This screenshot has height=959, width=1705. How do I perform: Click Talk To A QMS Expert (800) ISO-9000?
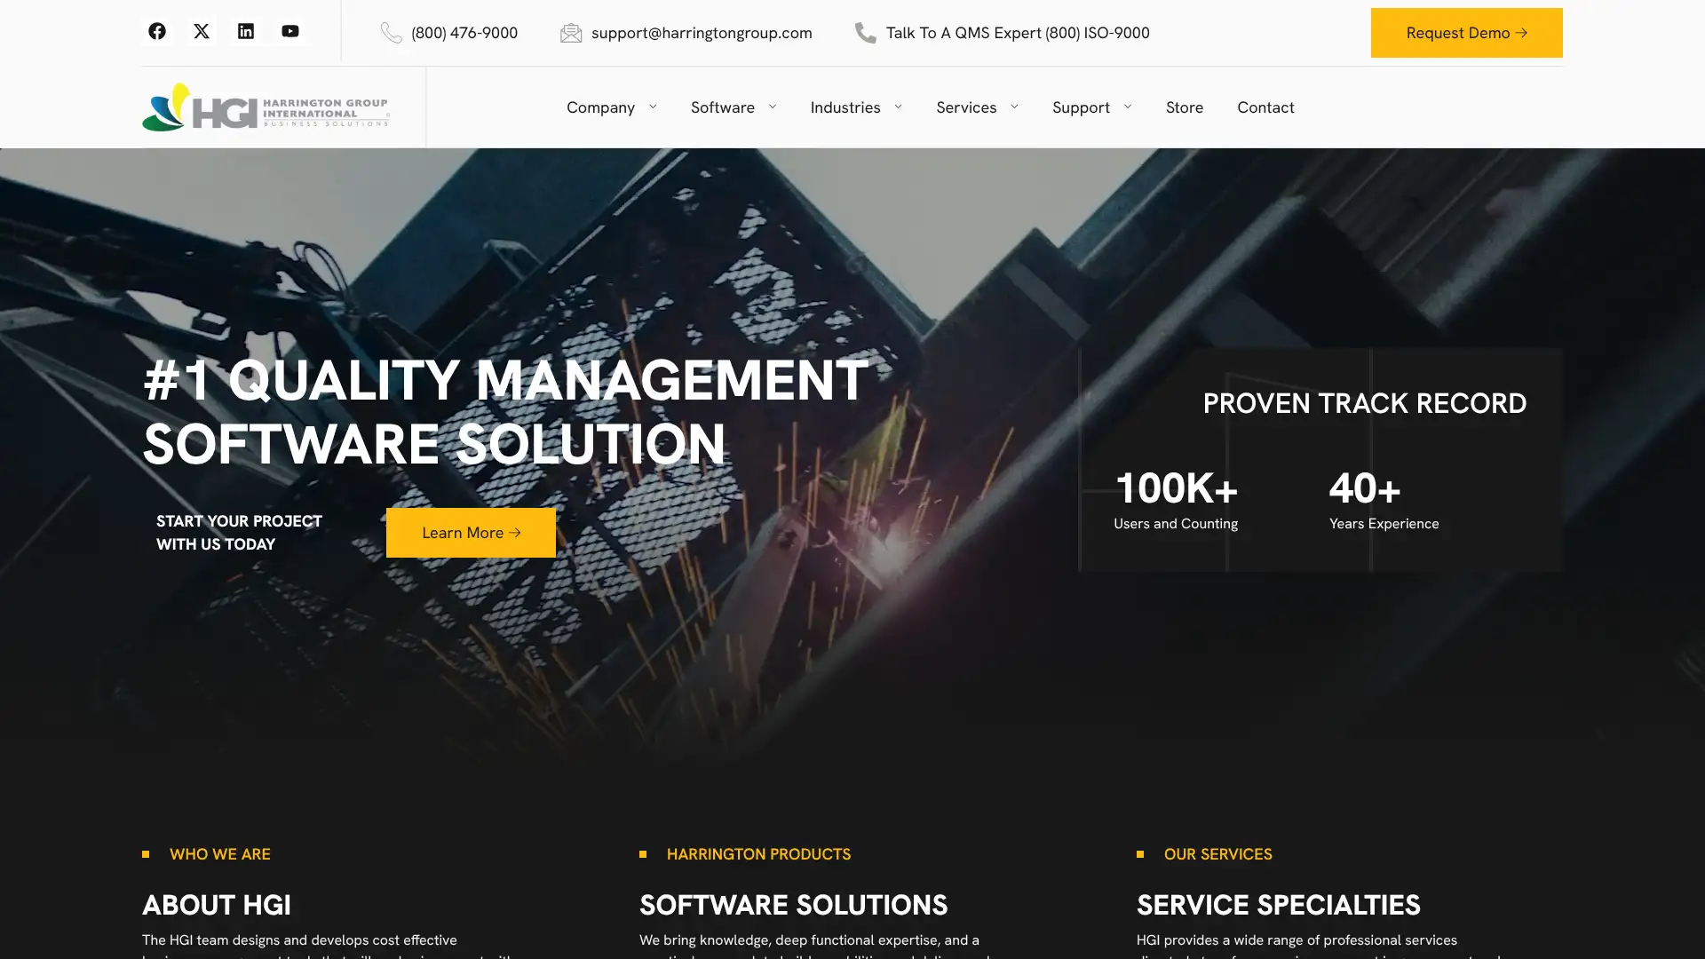1018,33
